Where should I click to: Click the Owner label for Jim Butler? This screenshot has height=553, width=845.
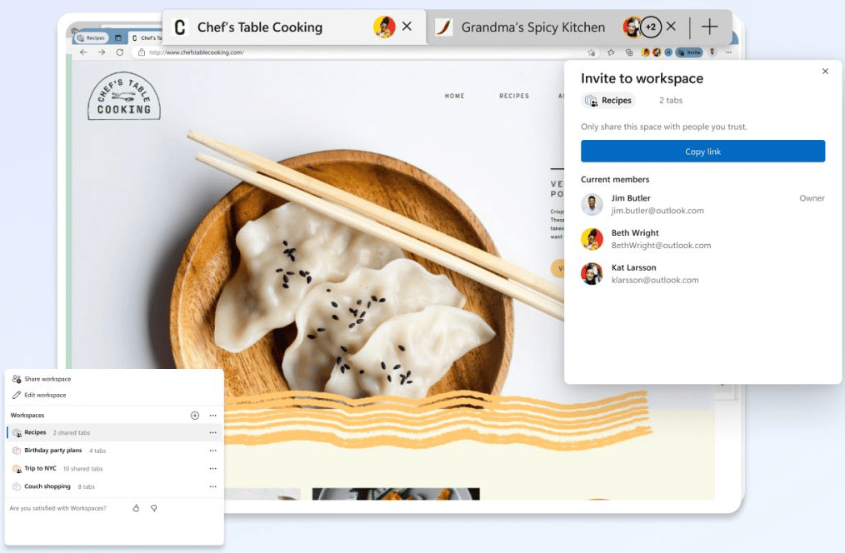tap(812, 198)
